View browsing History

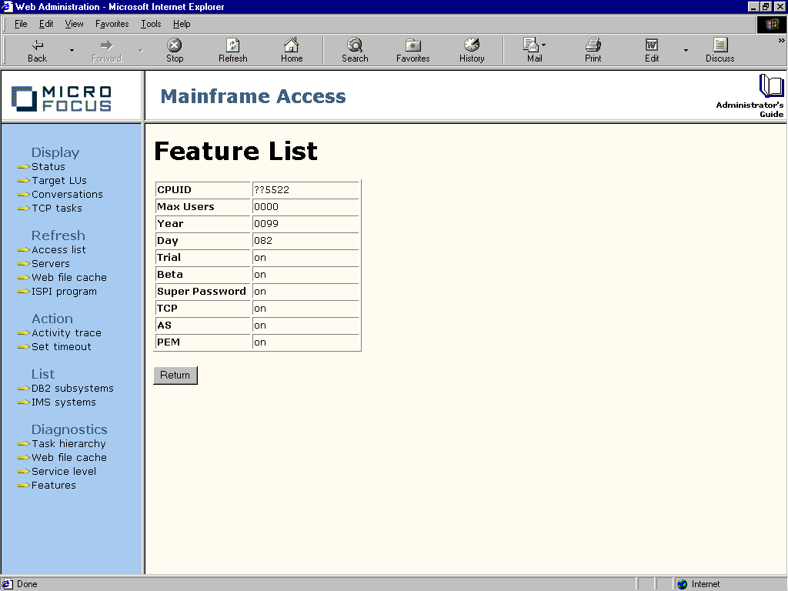tap(471, 49)
